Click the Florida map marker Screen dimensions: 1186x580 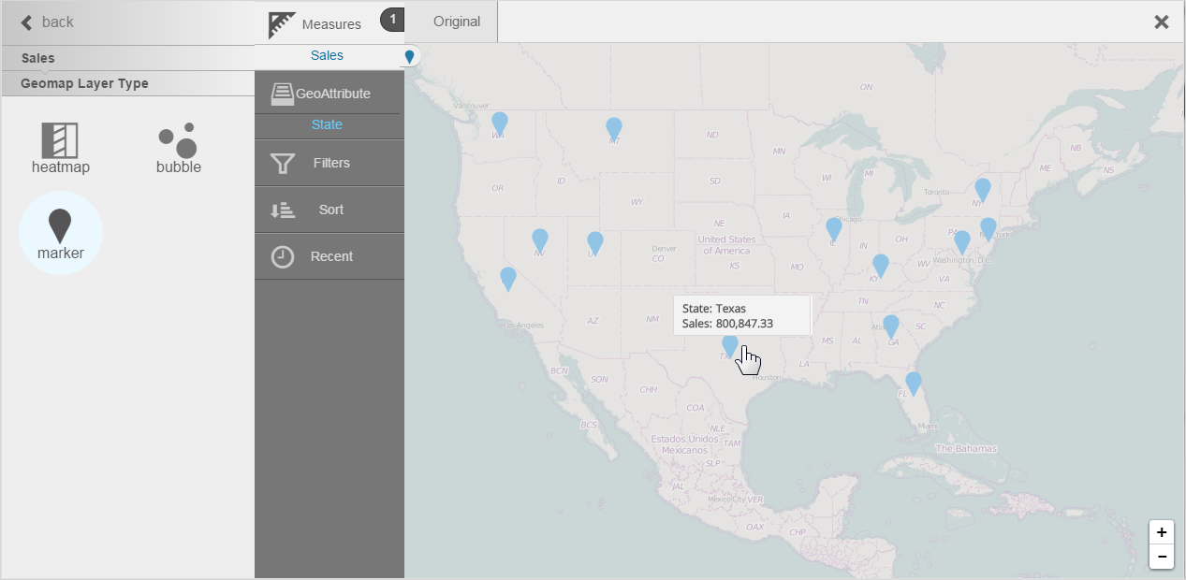913,382
